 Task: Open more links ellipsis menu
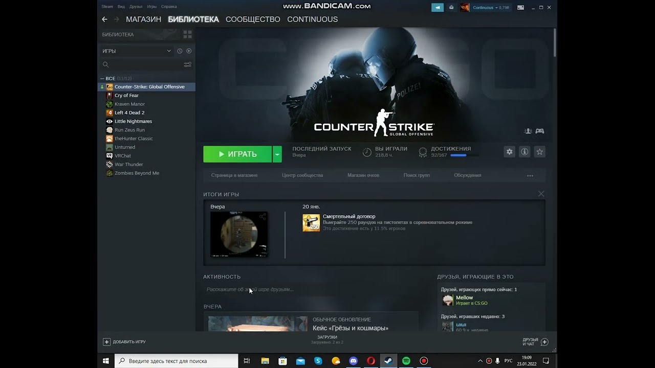530,175
